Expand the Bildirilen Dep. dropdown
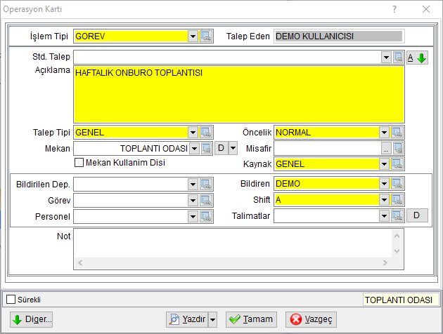Viewport: 443px width, 334px height. [193, 185]
